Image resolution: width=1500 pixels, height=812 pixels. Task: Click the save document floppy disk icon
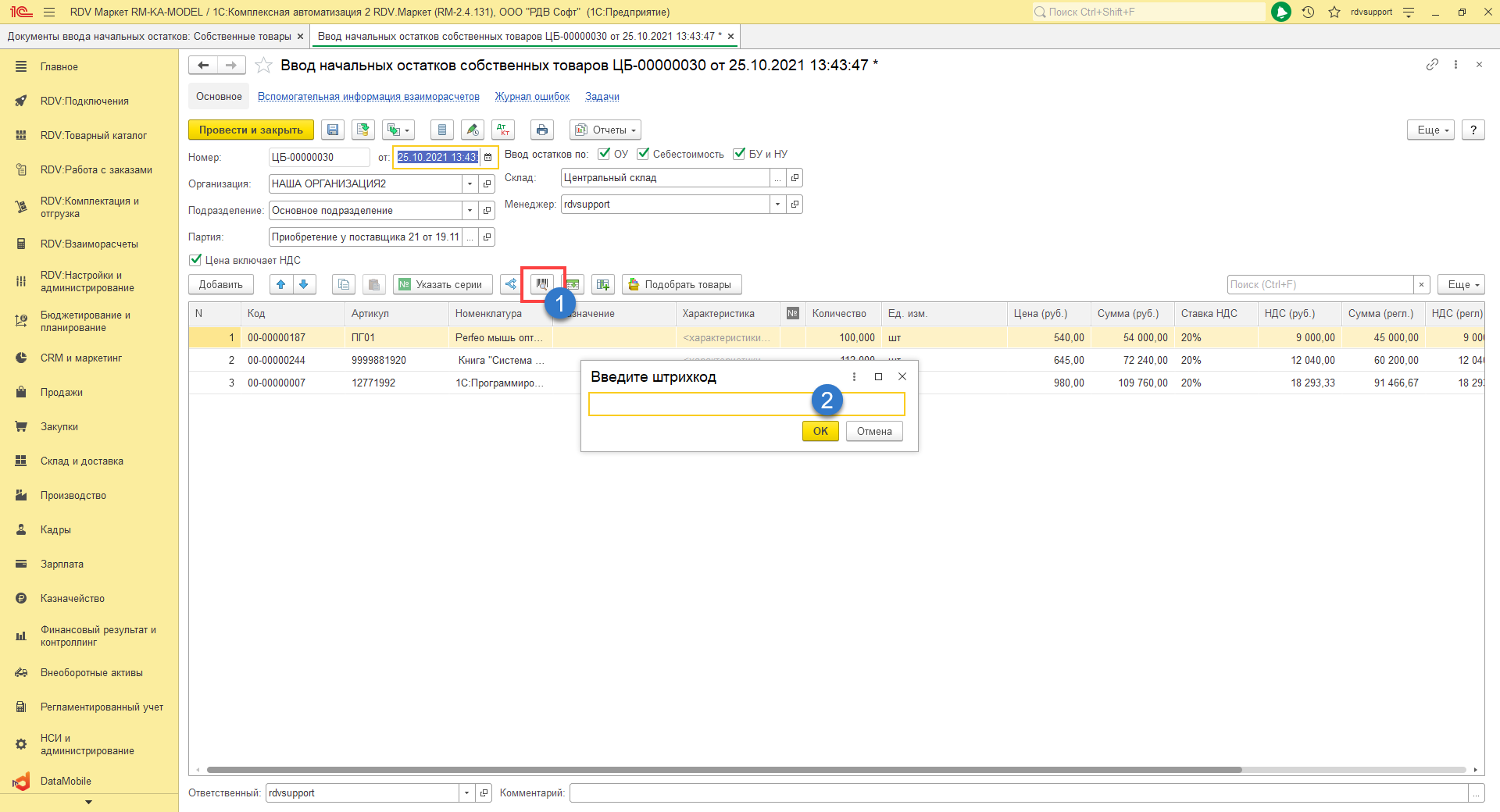[333, 130]
